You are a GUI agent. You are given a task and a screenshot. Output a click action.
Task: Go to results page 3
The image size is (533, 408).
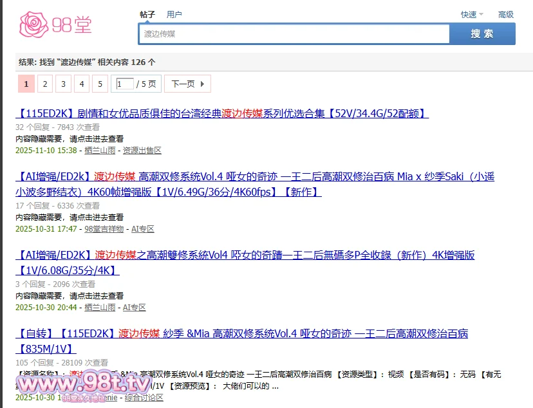pyautogui.click(x=63, y=84)
